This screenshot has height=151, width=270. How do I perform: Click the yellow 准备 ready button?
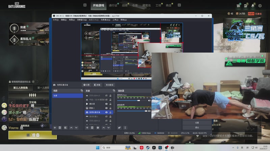pyautogui.click(x=32, y=135)
